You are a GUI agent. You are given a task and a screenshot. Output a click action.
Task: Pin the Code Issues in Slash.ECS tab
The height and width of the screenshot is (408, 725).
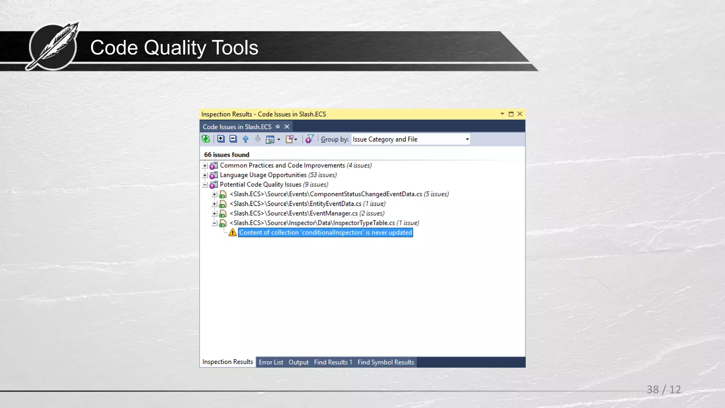(x=278, y=127)
